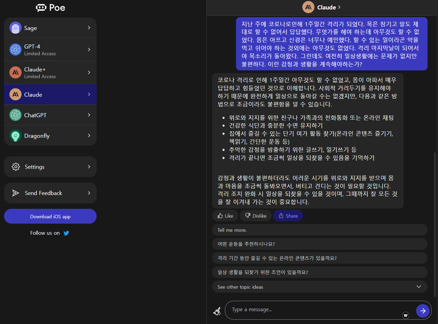Image resolution: width=438 pixels, height=324 pixels.
Task: Open Dragonfly chat via its chevron
Action: (89, 135)
